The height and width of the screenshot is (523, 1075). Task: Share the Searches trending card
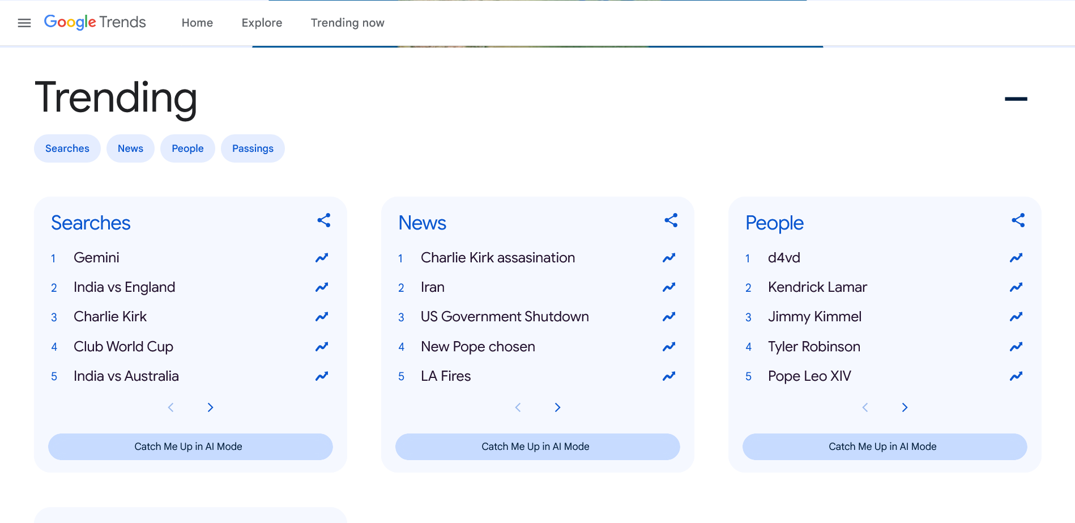pos(323,220)
